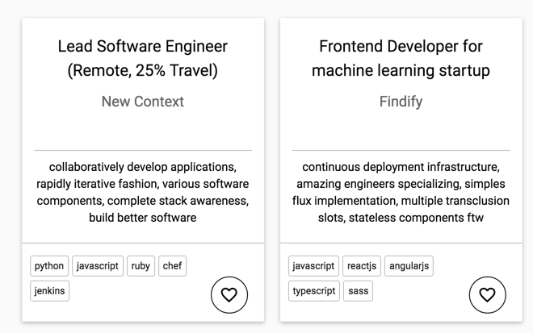Click the javascript tag on Findify card
This screenshot has width=533, height=333.
point(313,266)
